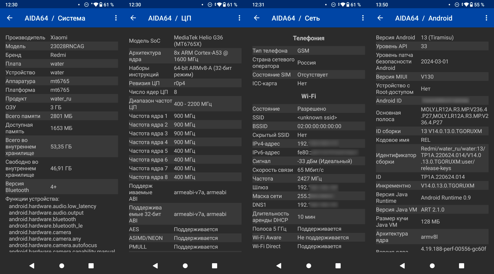
Task: Select ОЗУ value 3 ГБ
Action: click(56, 107)
